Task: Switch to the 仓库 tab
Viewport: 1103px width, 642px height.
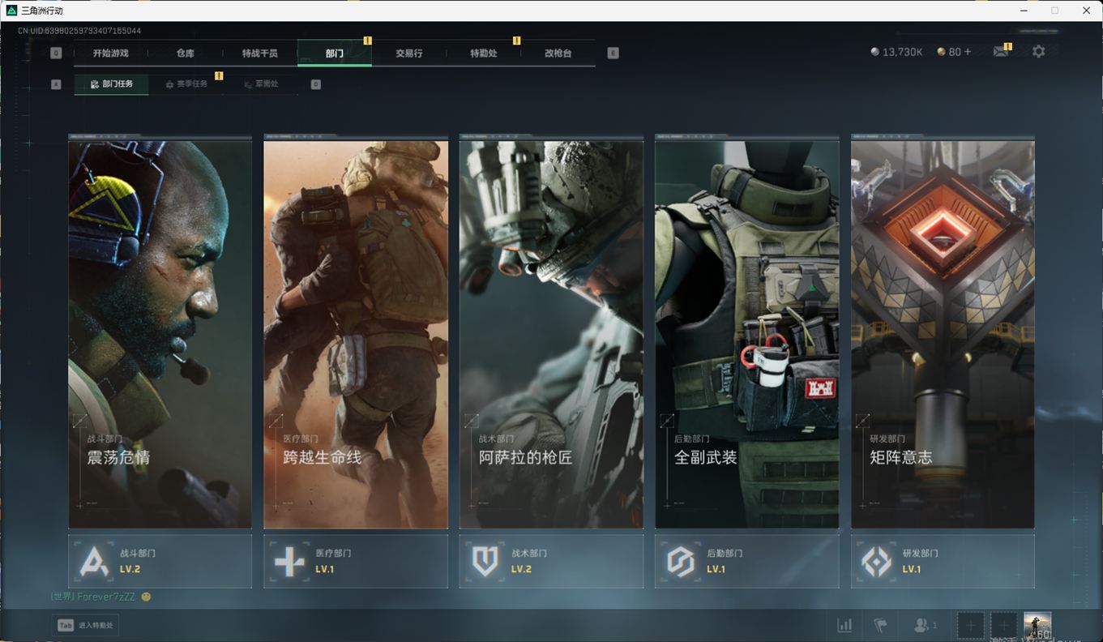Action: pos(186,53)
